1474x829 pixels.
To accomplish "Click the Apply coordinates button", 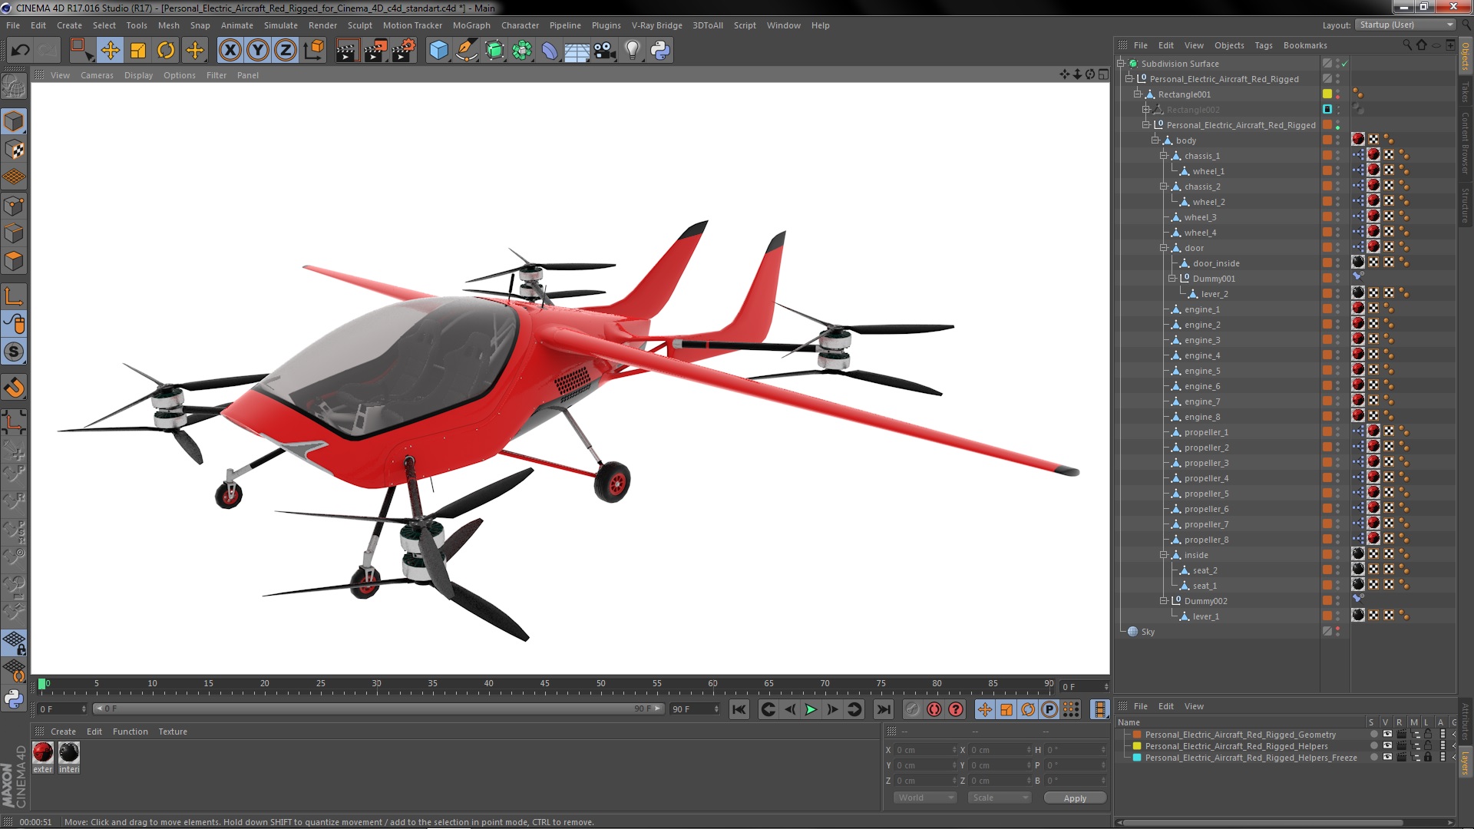I will tap(1075, 798).
